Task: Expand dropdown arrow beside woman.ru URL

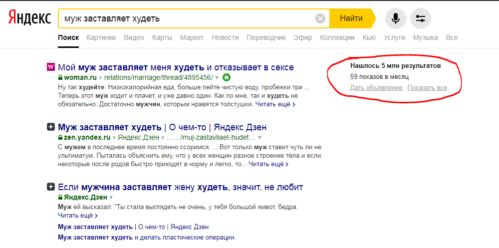Action: 217,78
